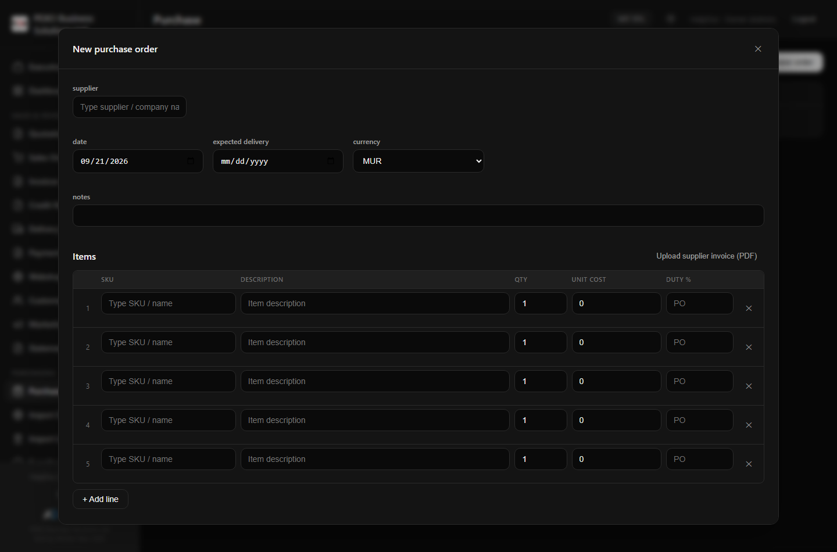Close the New purchase order dialog

tap(758, 49)
